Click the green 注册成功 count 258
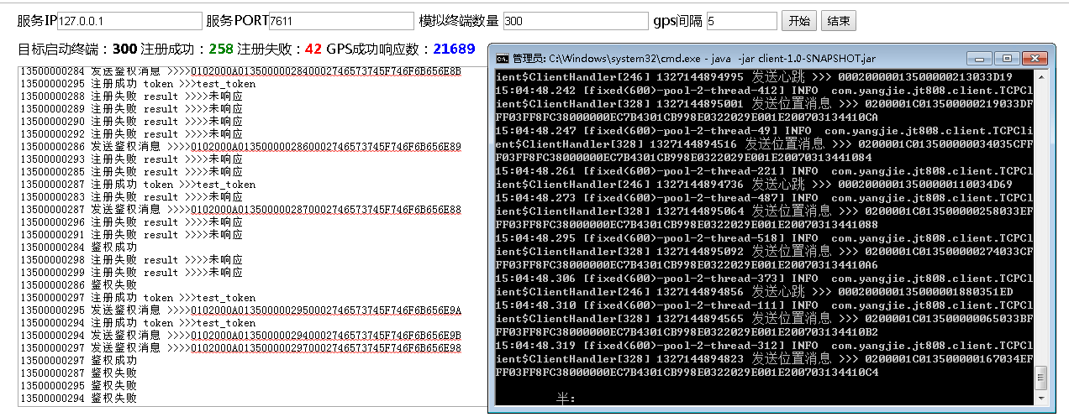Image resolution: width=1069 pixels, height=417 pixels. [x=221, y=50]
